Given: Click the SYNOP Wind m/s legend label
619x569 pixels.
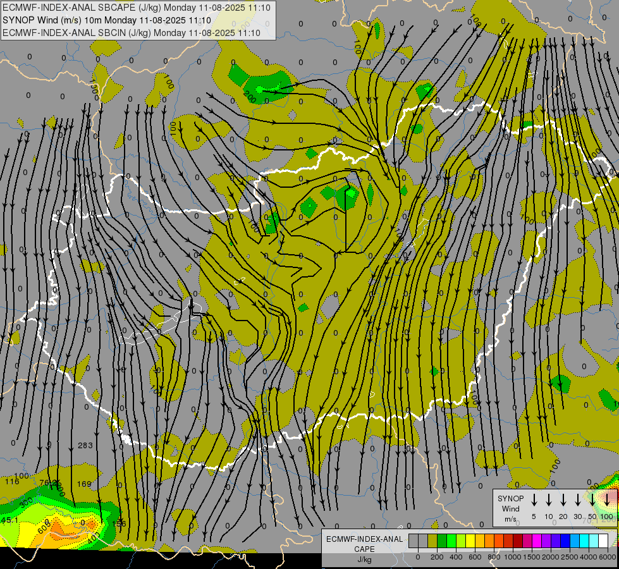Looking at the screenshot, I should pos(510,508).
